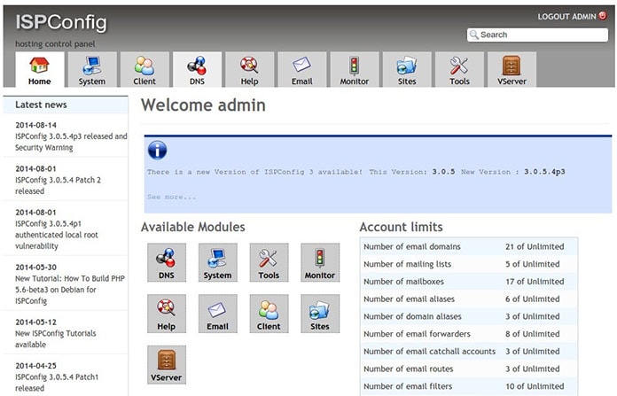Click the blue information icon in the notice
Viewport: 617px width, 396px height.
(x=158, y=151)
